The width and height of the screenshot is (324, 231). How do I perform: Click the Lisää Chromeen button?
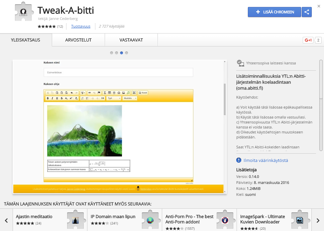click(x=274, y=12)
